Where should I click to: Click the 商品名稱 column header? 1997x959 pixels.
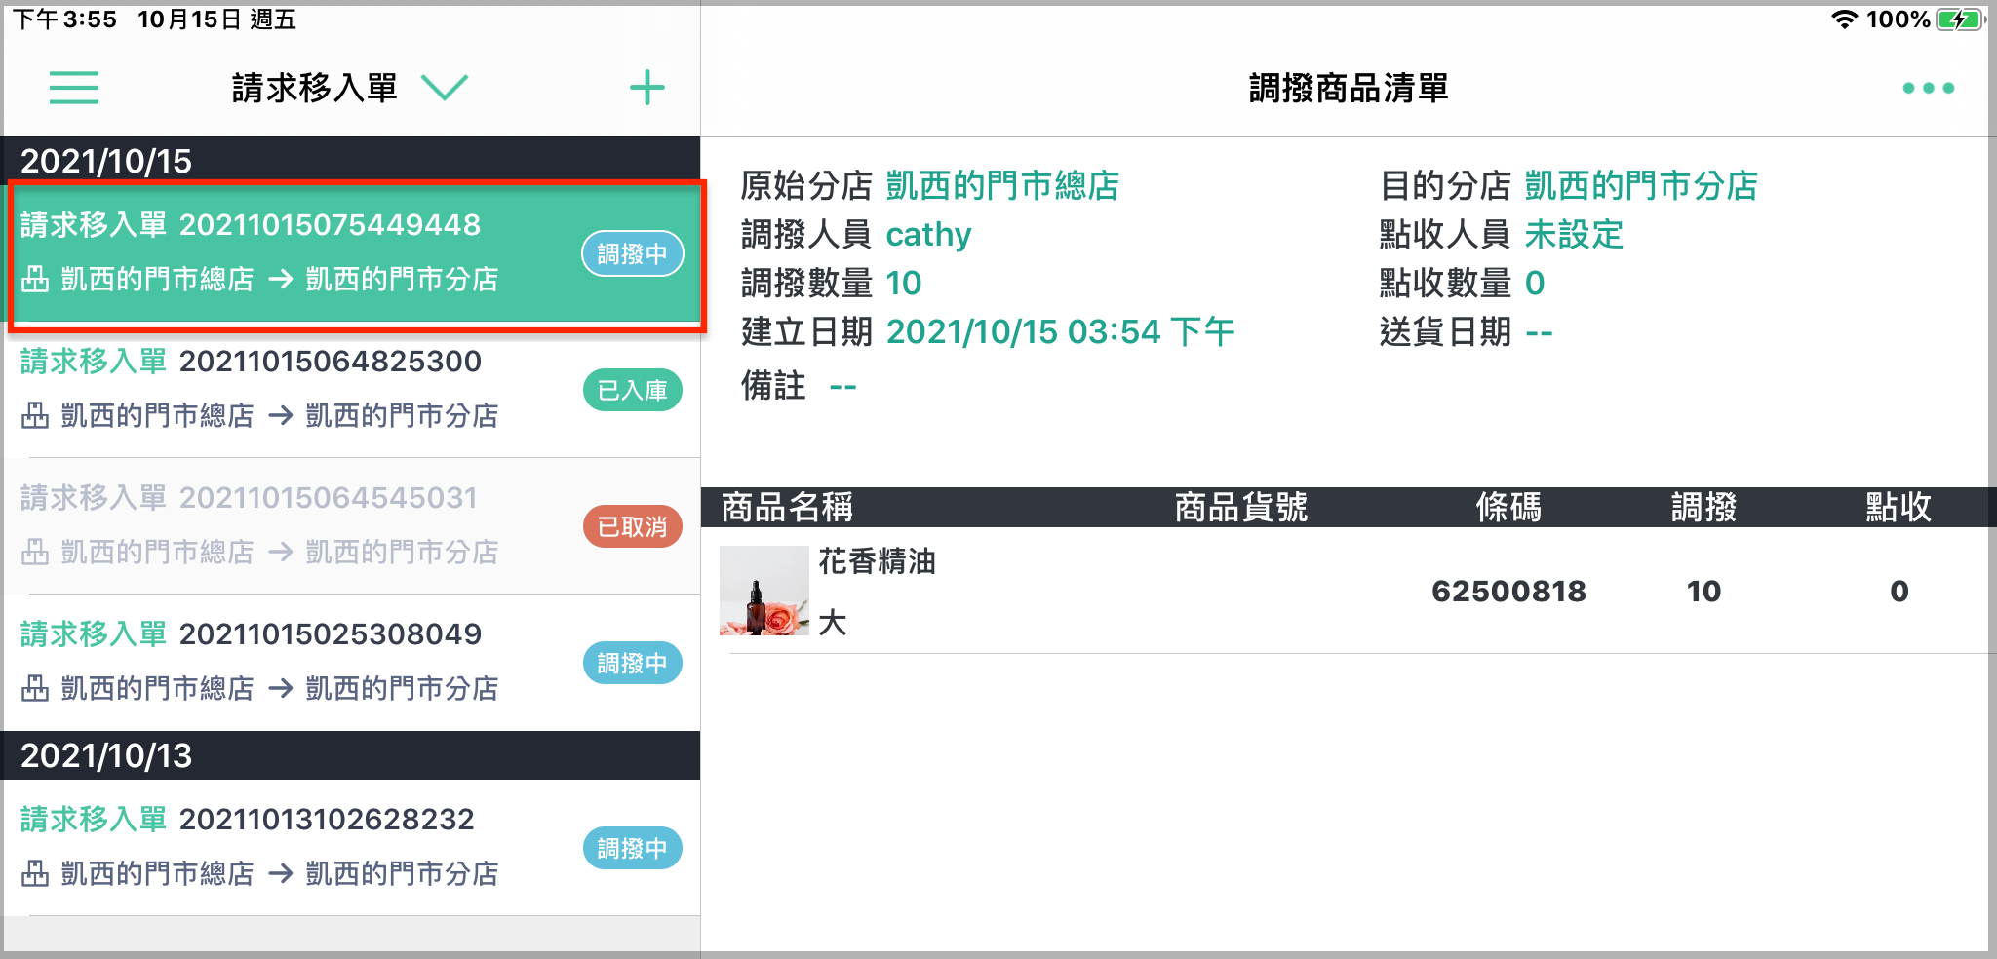pos(787,507)
